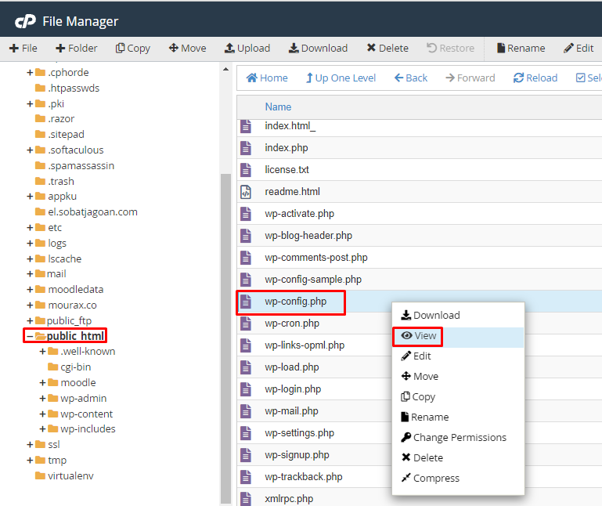This screenshot has width=602, height=506.
Task: Click Up One Level
Action: 341,78
